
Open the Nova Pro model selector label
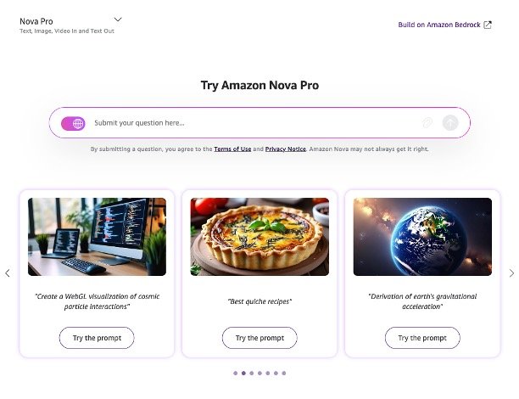click(36, 21)
